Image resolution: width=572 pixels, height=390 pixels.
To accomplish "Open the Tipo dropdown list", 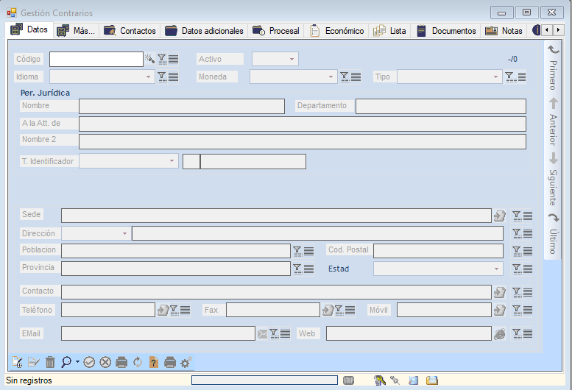I will click(495, 77).
